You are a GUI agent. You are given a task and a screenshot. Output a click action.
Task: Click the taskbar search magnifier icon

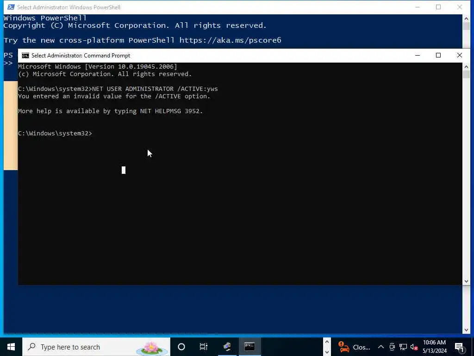[31, 347]
